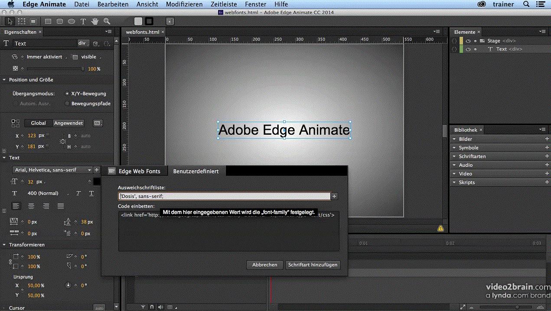Toggle lock dot of Text element

[x=475, y=49]
